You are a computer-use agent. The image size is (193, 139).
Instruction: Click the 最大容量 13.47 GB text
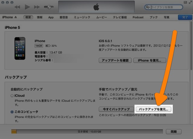click(48, 53)
